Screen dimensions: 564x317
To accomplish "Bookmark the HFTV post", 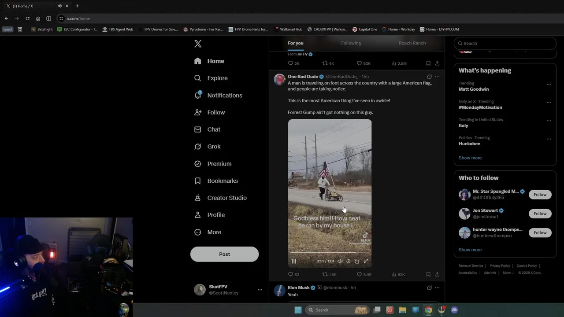I will 428,63.
